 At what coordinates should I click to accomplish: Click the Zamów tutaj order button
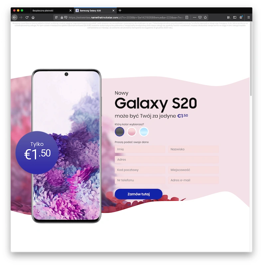[x=138, y=194]
